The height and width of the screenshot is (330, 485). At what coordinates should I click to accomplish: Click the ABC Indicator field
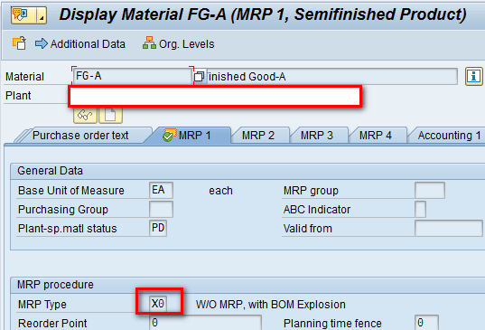tap(420, 209)
